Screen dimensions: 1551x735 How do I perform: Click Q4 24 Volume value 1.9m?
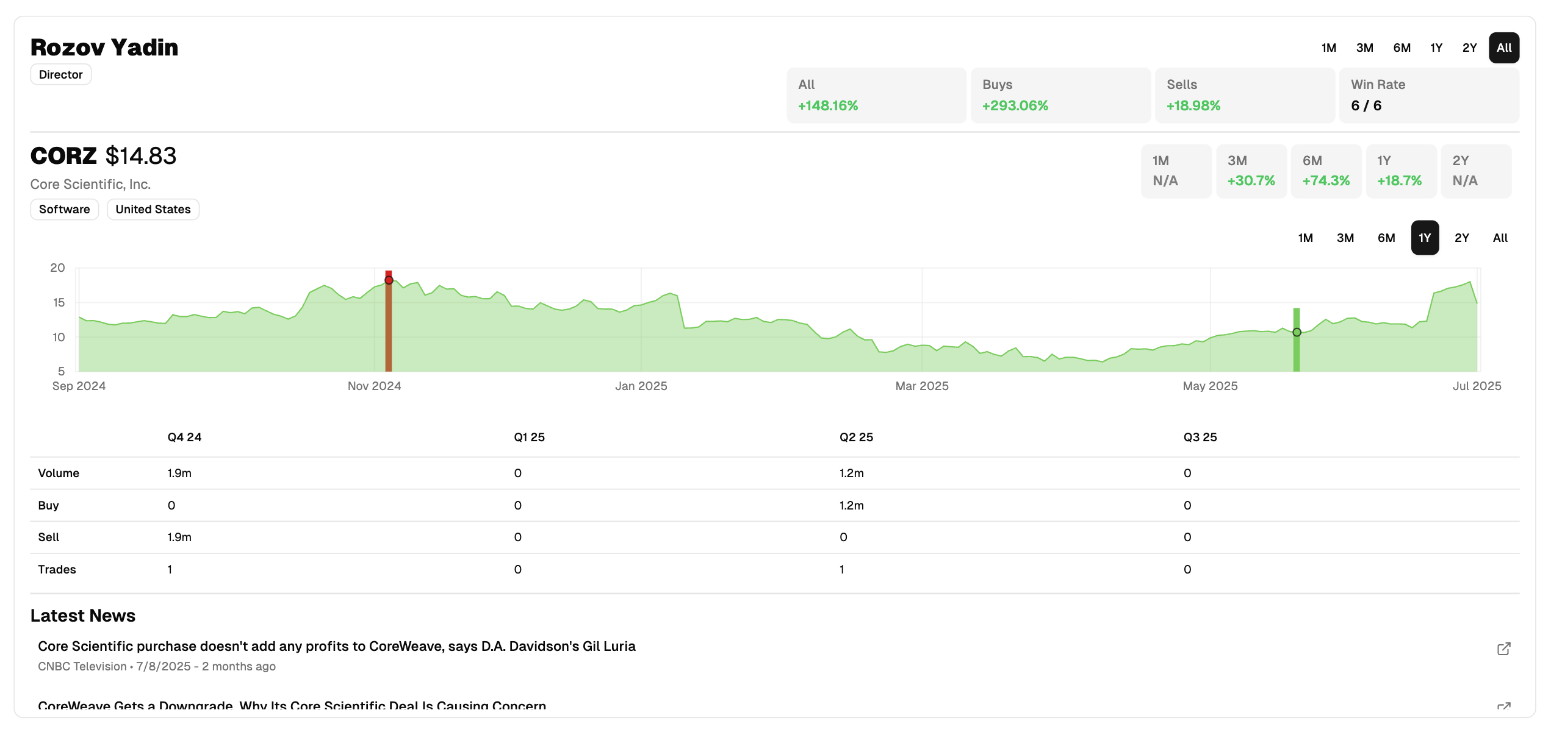click(179, 473)
